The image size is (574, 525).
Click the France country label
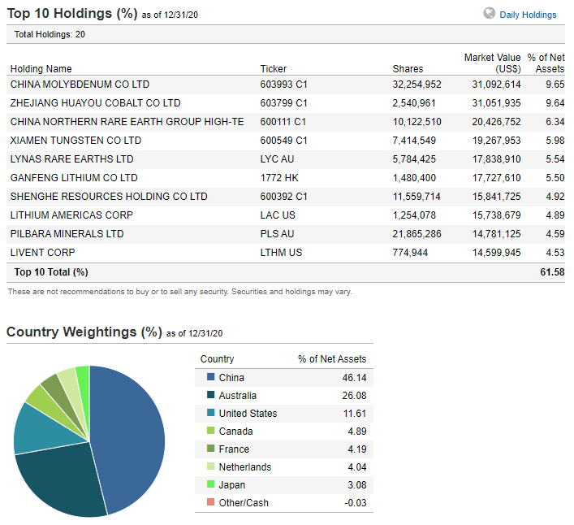pos(234,449)
